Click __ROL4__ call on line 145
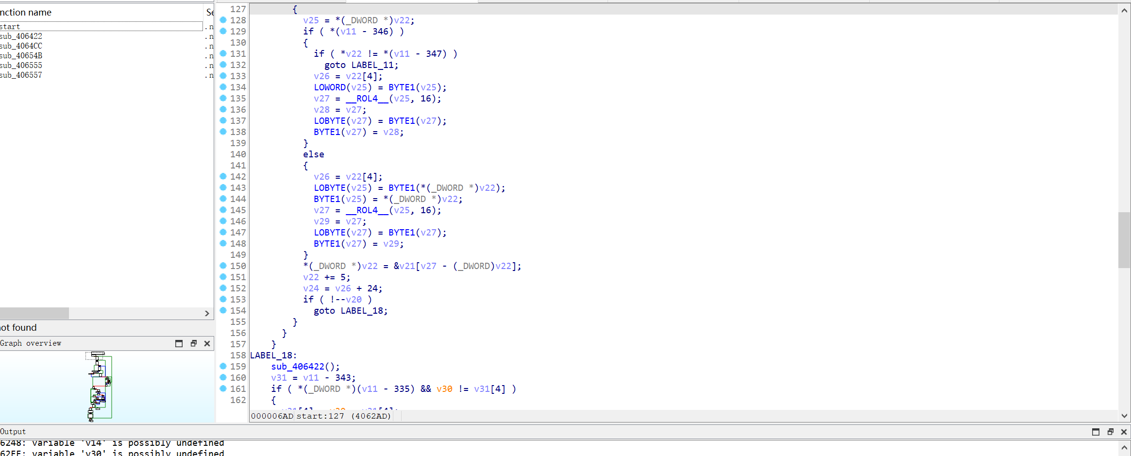This screenshot has height=456, width=1131. (367, 210)
